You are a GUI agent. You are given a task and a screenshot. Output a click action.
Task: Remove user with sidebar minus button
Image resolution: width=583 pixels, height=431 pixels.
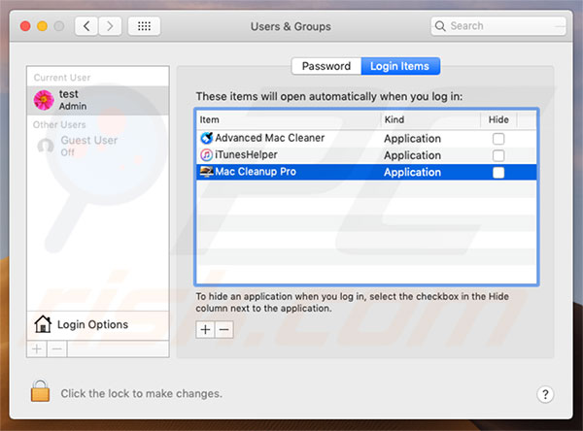coord(57,348)
